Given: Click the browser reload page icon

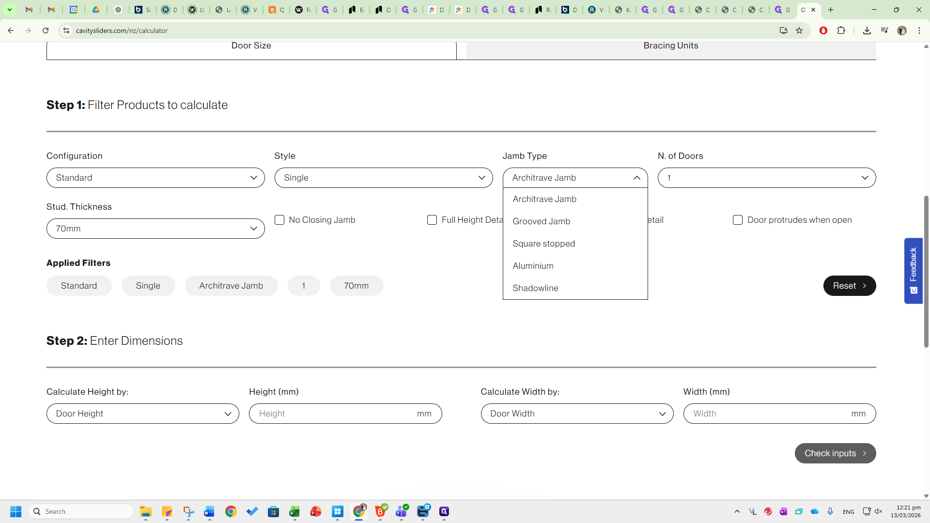Looking at the screenshot, I should point(46,31).
